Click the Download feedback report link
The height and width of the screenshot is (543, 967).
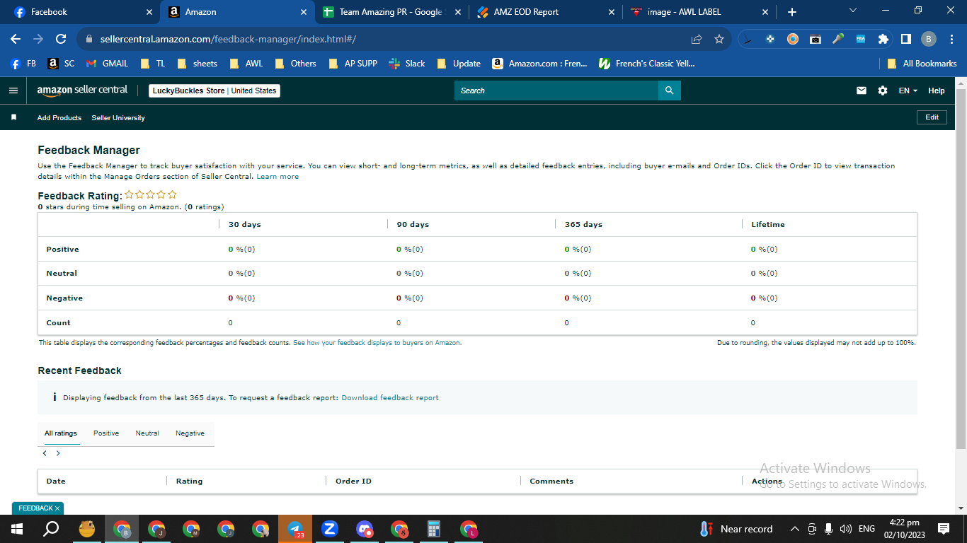point(390,398)
